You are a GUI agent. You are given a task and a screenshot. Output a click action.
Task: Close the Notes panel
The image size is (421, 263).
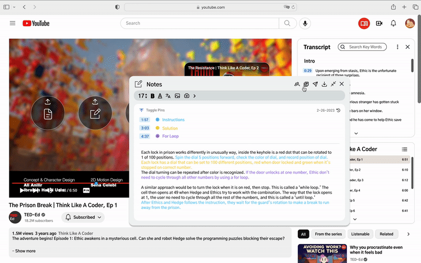342,84
